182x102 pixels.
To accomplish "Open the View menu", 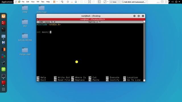I will point(33,2).
